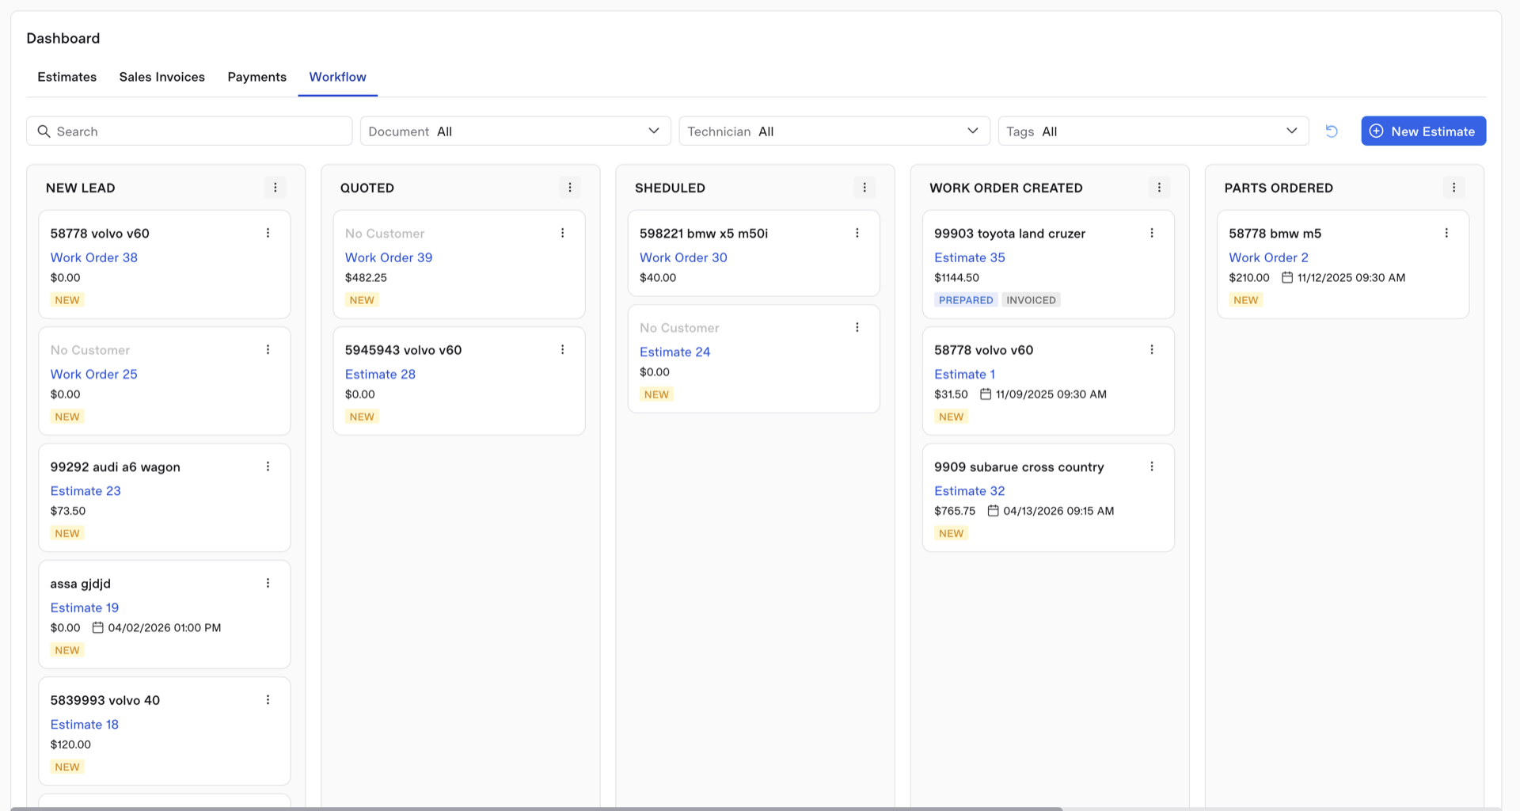Open kebab menu on 598221 bmw x5 m50i card
The image size is (1520, 811).
(x=857, y=233)
